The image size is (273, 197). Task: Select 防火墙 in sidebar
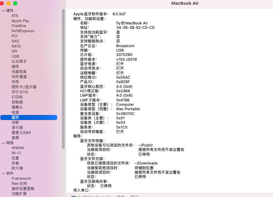(17, 168)
